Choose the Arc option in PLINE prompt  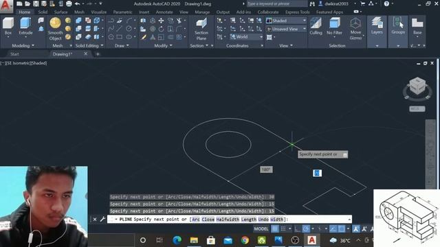point(196,220)
